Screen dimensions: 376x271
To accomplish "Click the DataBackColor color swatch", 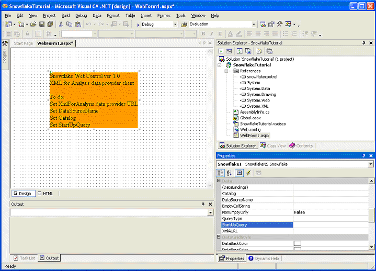I will point(298,243).
